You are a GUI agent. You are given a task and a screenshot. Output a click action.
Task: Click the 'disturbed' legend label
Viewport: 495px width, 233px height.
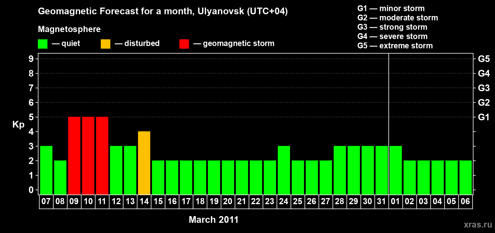point(142,43)
